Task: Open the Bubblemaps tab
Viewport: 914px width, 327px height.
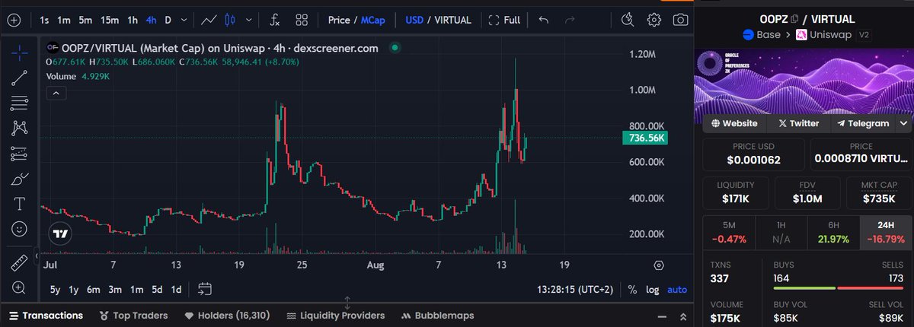Action: [438, 315]
